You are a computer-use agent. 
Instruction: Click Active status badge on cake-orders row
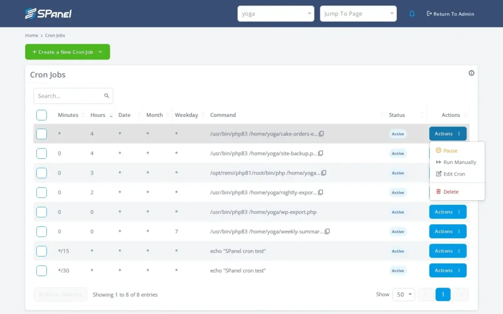[x=398, y=134]
